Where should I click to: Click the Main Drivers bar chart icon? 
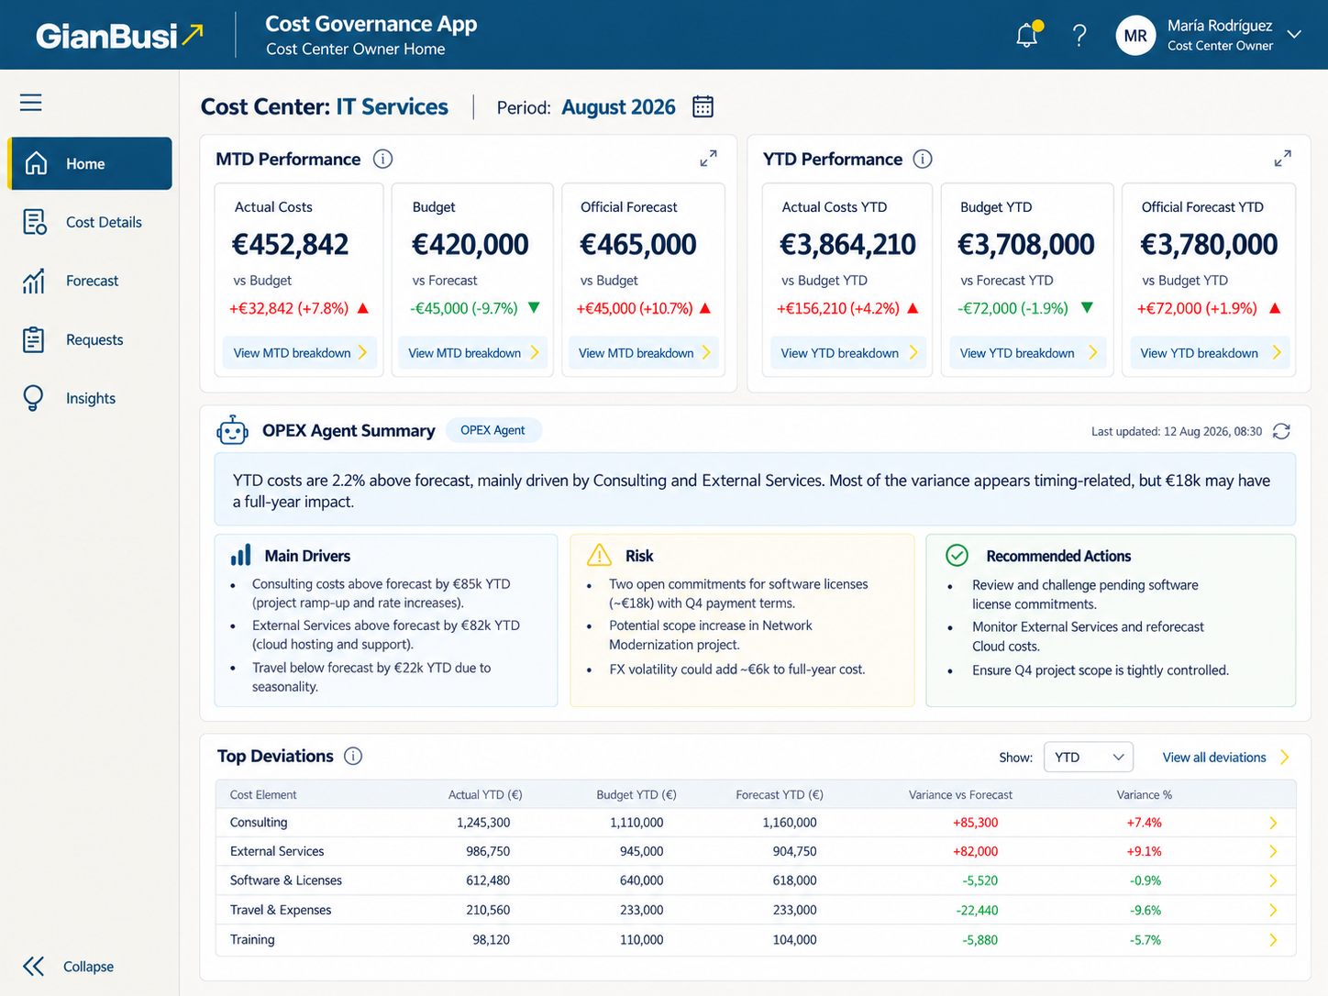241,555
